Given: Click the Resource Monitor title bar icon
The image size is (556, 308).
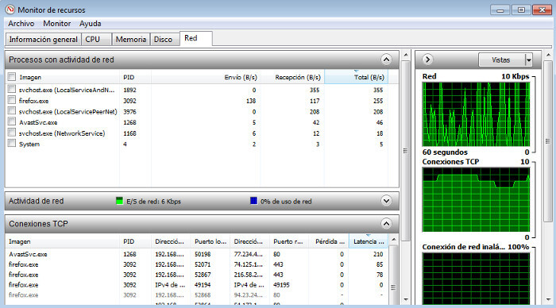Looking at the screenshot, I should (x=10, y=10).
